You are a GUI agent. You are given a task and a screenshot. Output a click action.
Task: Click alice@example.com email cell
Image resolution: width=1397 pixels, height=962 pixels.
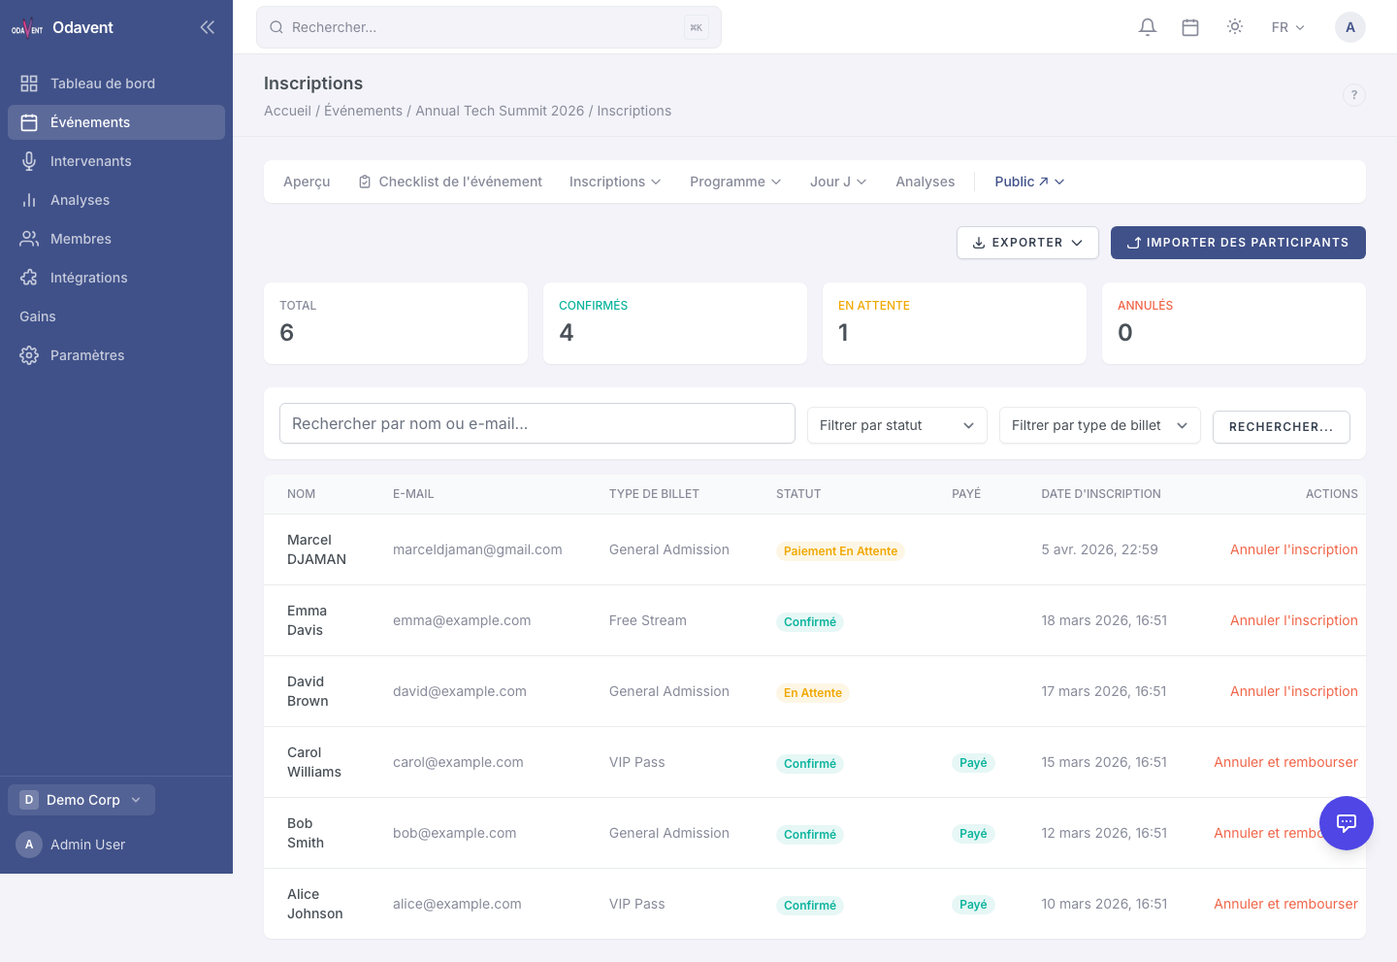[x=457, y=904]
